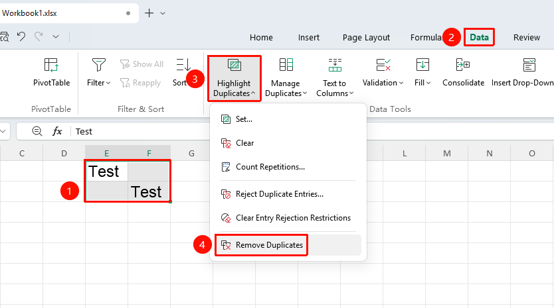
Task: Click cell F2 containing Test
Action: [149, 191]
